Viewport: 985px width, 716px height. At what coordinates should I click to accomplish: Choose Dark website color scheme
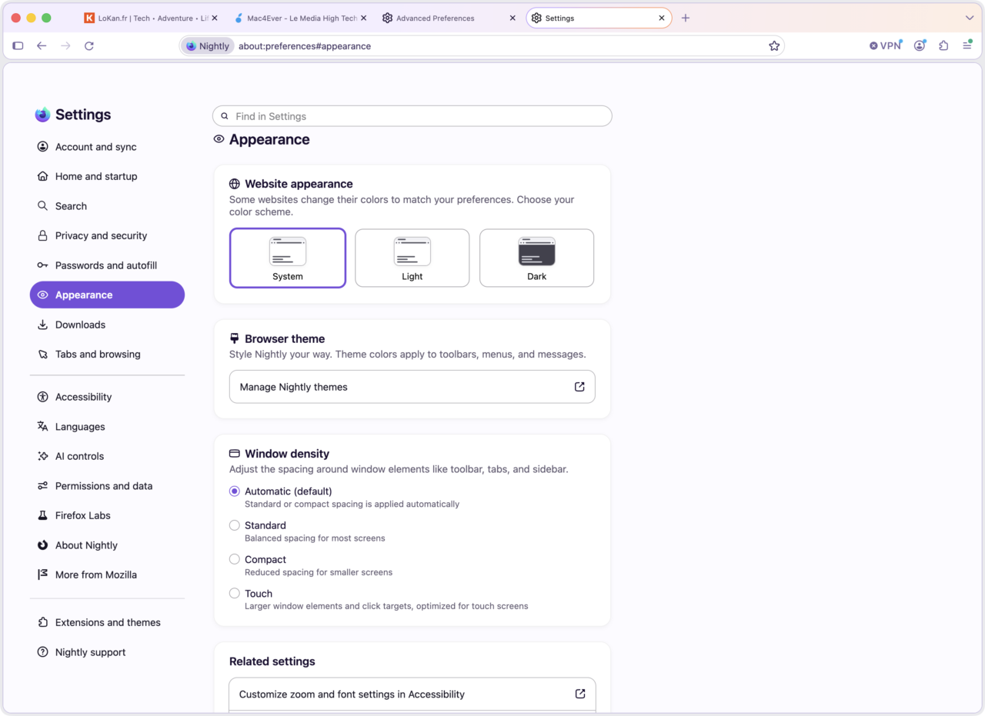click(536, 258)
